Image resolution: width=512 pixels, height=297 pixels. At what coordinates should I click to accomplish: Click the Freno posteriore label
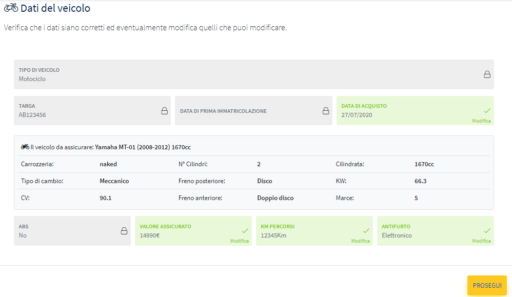coord(202,181)
